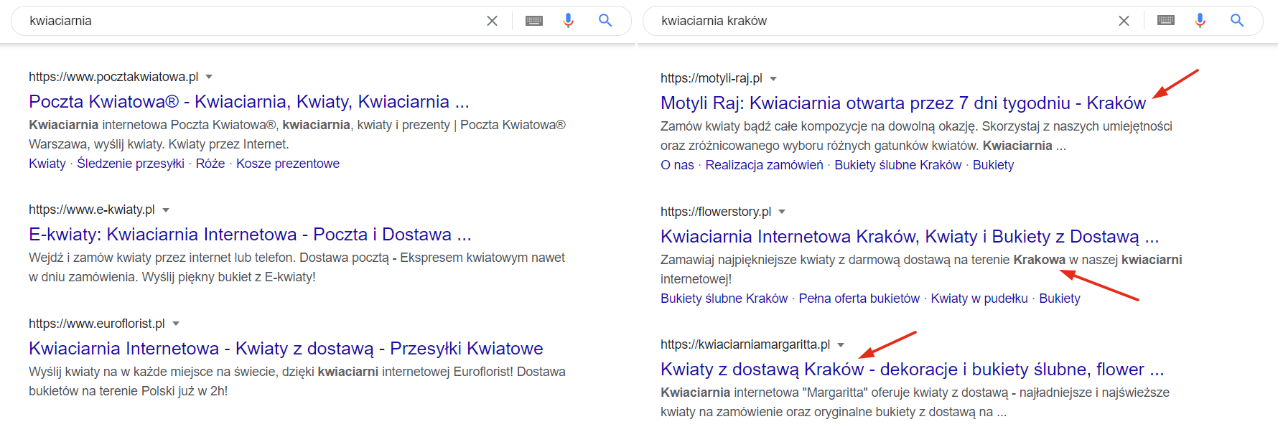The image size is (1278, 437).
Task: Open on-screen keyboard in 'kwiaciarnia' search bar
Action: point(534,21)
